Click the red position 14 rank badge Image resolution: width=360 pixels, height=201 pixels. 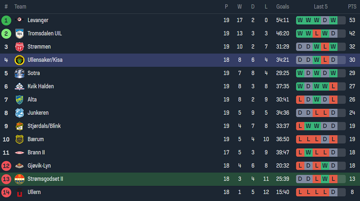click(6, 192)
